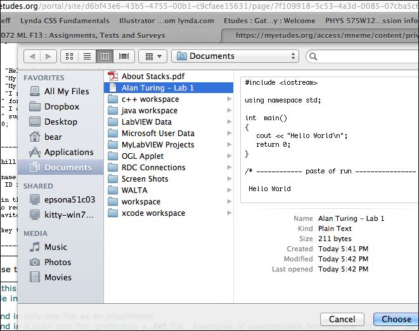Open Applications in the sidebar
This screenshot has width=419, height=331.
(x=61, y=153)
